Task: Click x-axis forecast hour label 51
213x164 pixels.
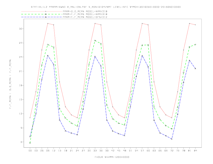Action: (x=130, y=151)
